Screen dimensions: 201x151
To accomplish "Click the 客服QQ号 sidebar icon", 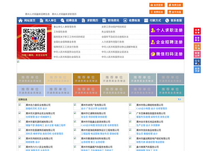I will (197, 54).
